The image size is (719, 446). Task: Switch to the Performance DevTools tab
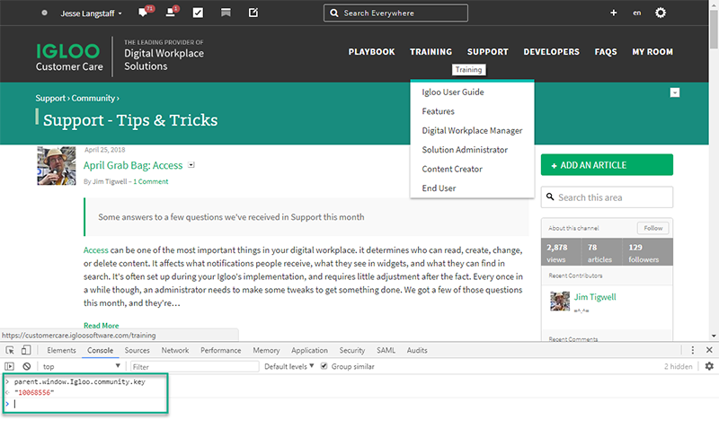220,350
